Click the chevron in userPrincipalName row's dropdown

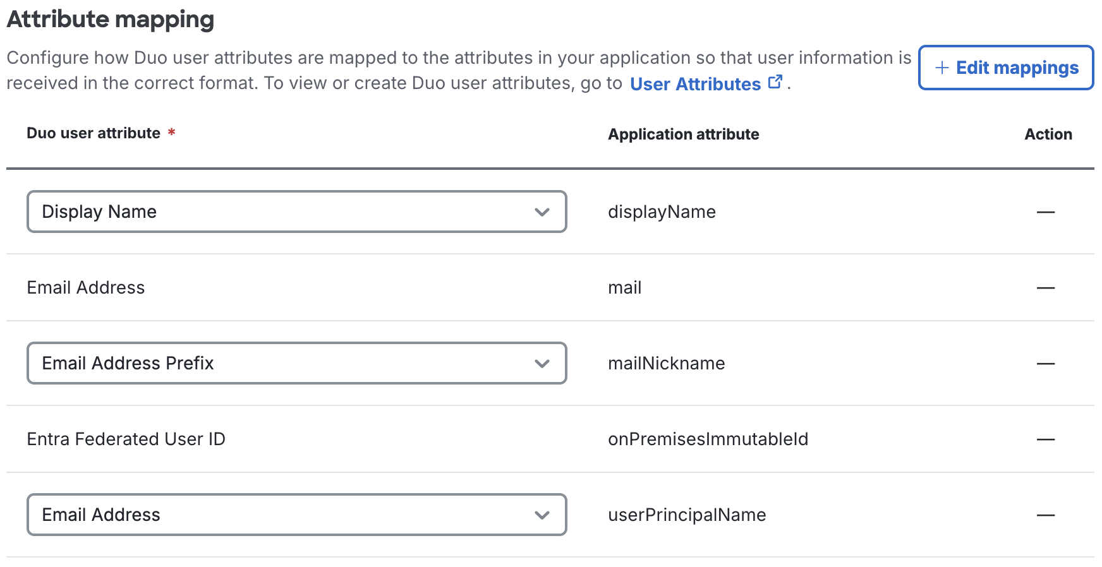pyautogui.click(x=542, y=515)
